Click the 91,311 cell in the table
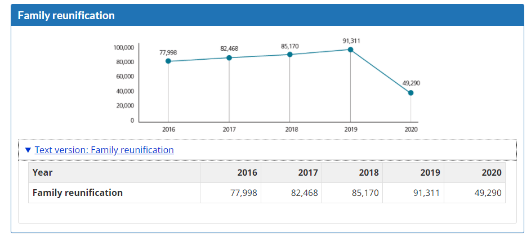 [426, 193]
